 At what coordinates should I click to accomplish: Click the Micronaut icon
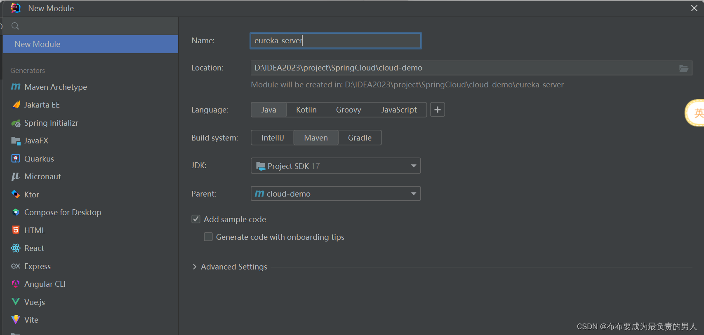(x=16, y=176)
